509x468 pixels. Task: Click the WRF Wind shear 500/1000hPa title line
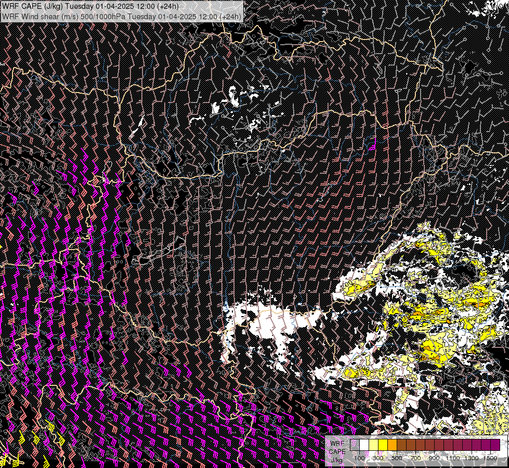click(x=122, y=17)
